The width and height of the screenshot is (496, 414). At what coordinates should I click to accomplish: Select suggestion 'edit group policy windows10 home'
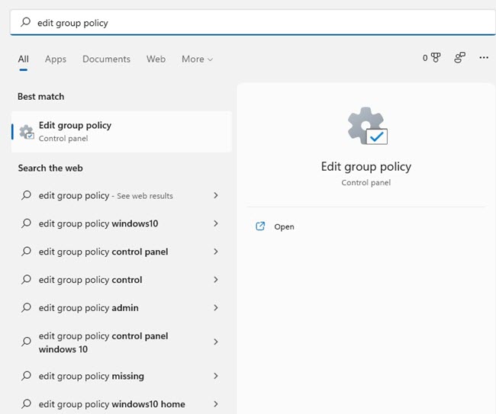coord(121,404)
